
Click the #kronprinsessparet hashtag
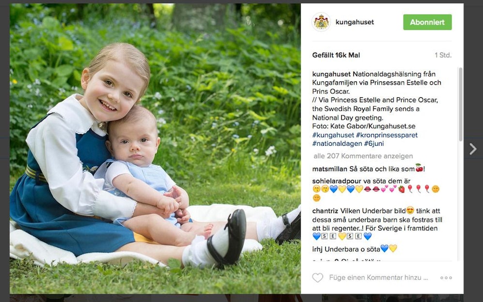pyautogui.click(x=387, y=135)
